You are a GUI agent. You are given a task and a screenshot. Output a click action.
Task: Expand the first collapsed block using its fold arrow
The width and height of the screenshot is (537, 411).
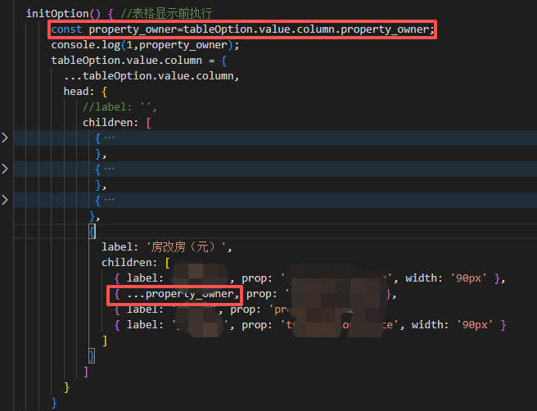[5, 138]
